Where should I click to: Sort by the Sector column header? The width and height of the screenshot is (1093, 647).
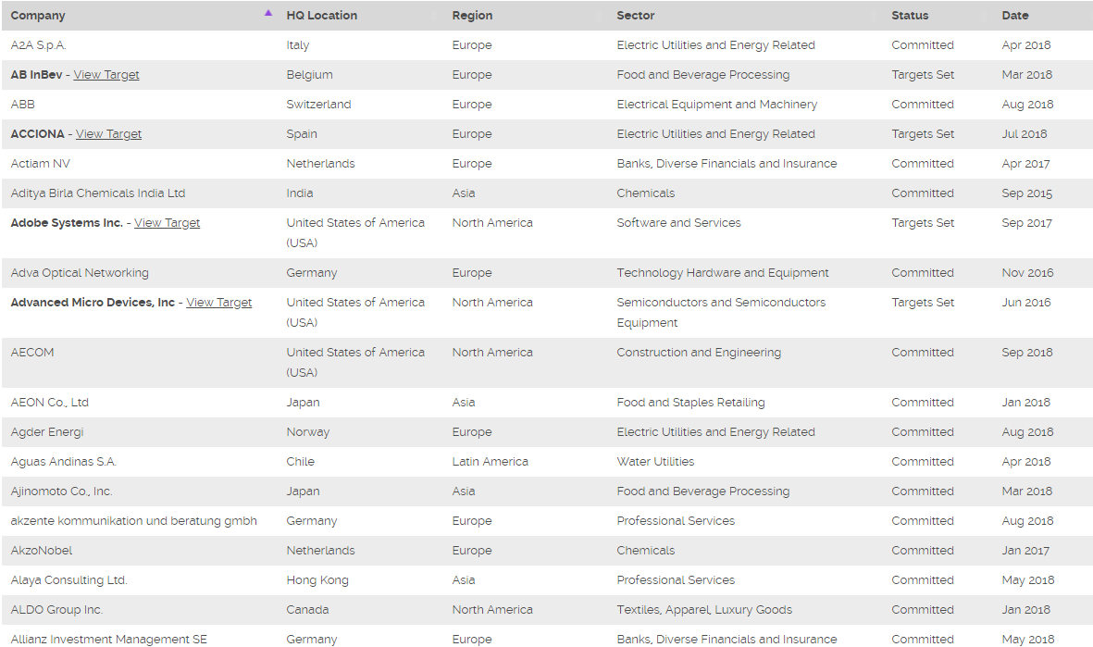coord(635,16)
